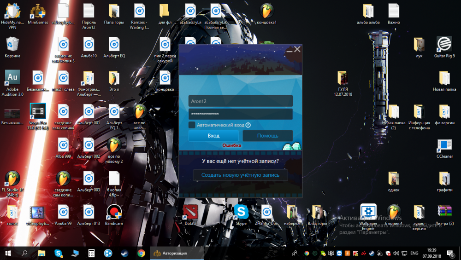Image resolution: width=461 pixels, height=260 pixels.
Task: Click the username field containing Aron12
Action: pos(240,101)
